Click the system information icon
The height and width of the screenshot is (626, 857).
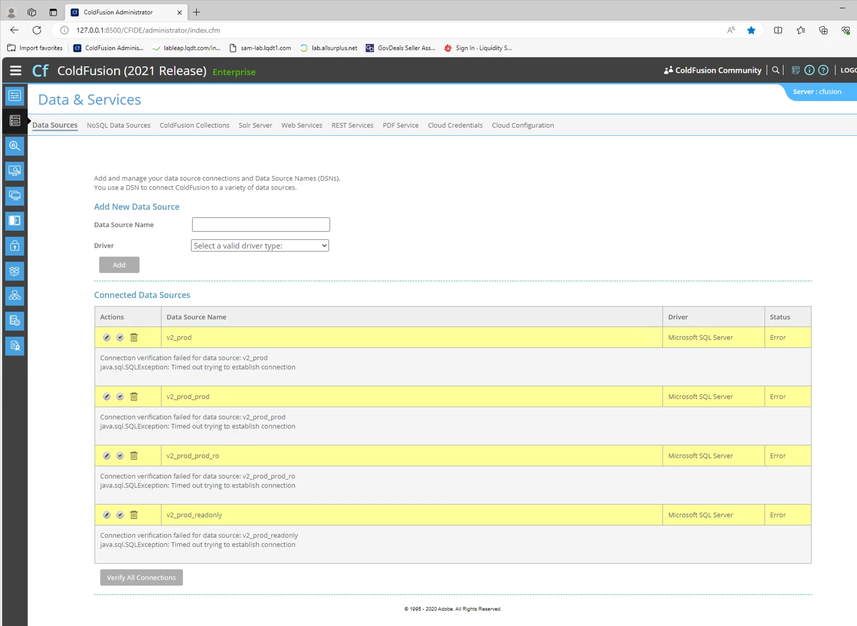coord(809,70)
